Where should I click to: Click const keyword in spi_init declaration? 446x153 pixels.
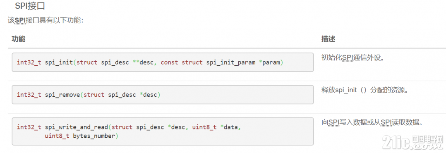point(169,62)
